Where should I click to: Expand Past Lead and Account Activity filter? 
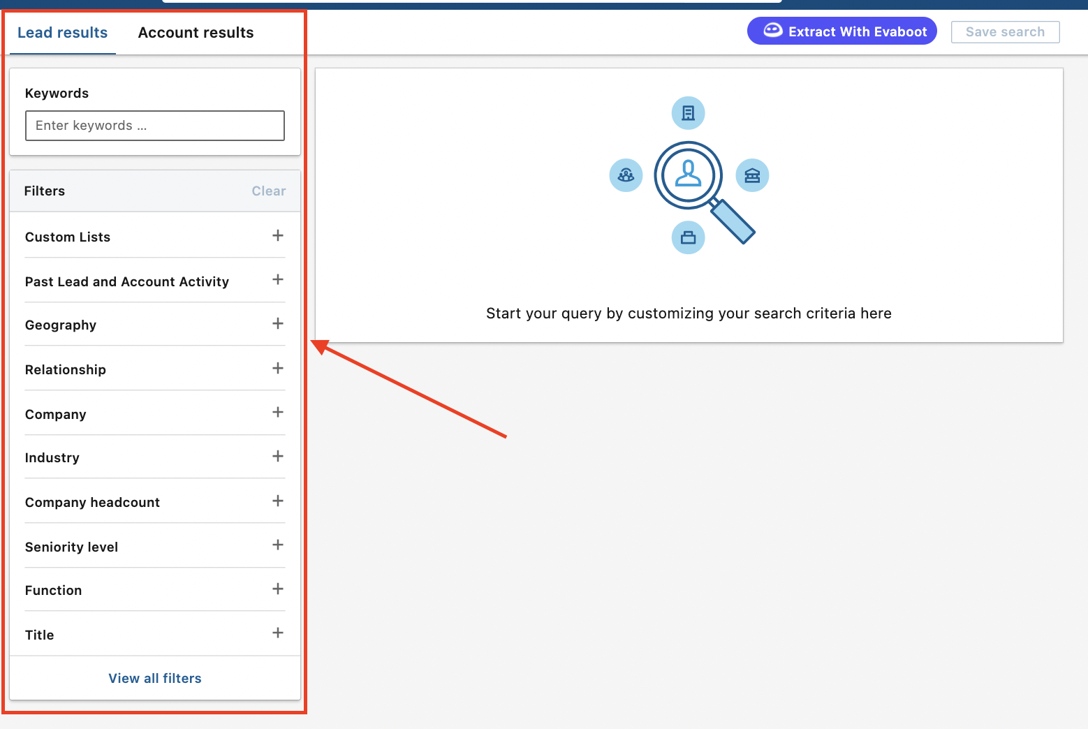click(x=278, y=279)
